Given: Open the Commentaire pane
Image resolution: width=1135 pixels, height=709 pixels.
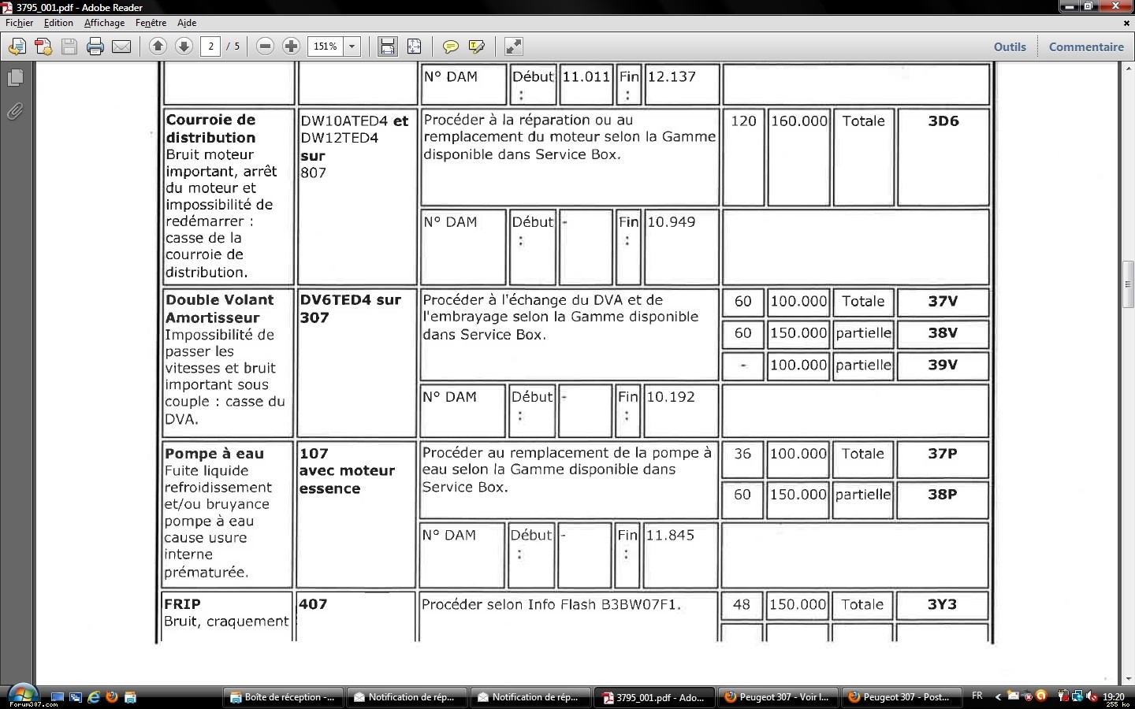Looking at the screenshot, I should [1086, 47].
